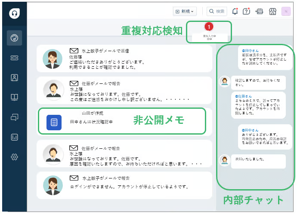Click the marketplace store icon
Image resolution: width=297 pixels, height=215 pixels.
pos(272,12)
